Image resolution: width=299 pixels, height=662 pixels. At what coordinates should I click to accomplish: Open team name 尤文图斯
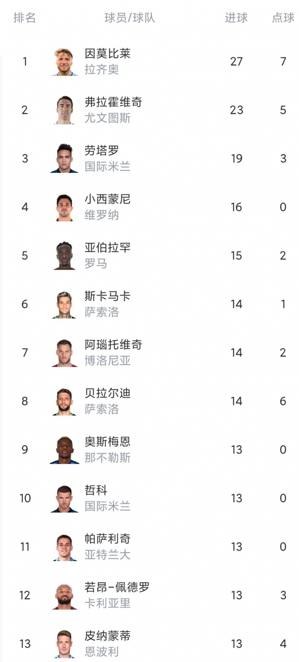pos(107,118)
